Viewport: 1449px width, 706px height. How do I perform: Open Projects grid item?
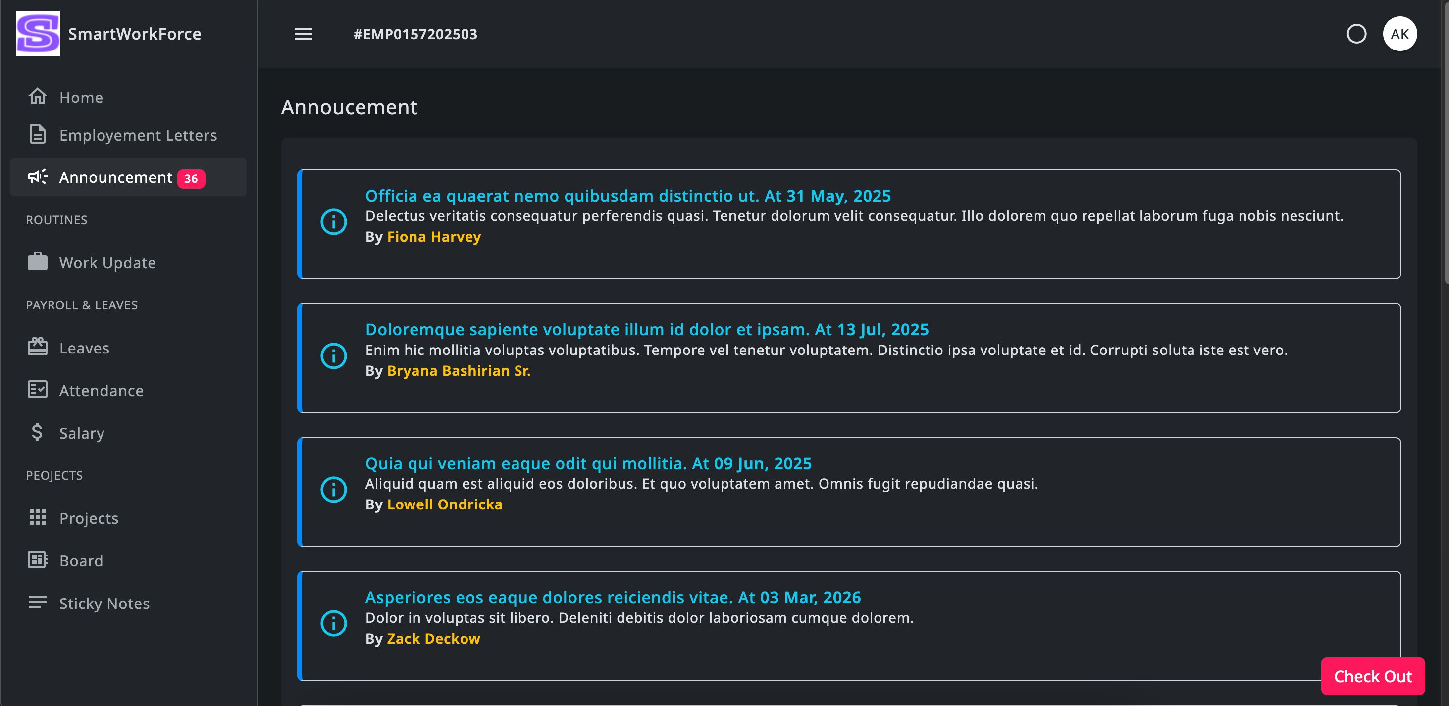(88, 518)
